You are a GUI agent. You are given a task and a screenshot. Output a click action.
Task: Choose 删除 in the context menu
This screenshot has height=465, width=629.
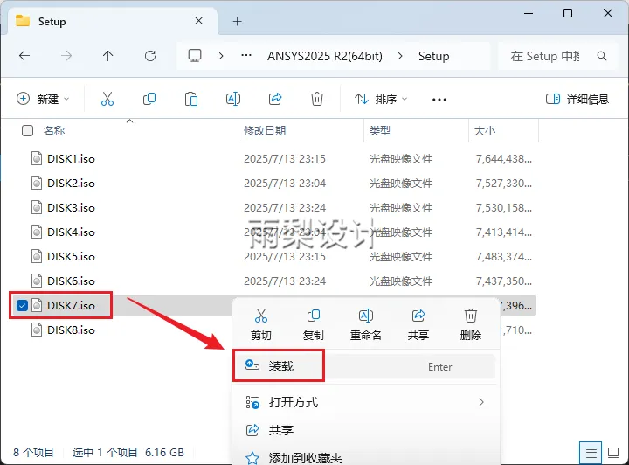471,324
